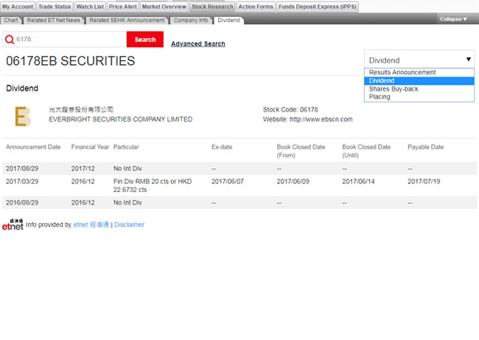Click payable date 2017/07/19 cell
Screen dimensions: 479x340
tap(424, 181)
